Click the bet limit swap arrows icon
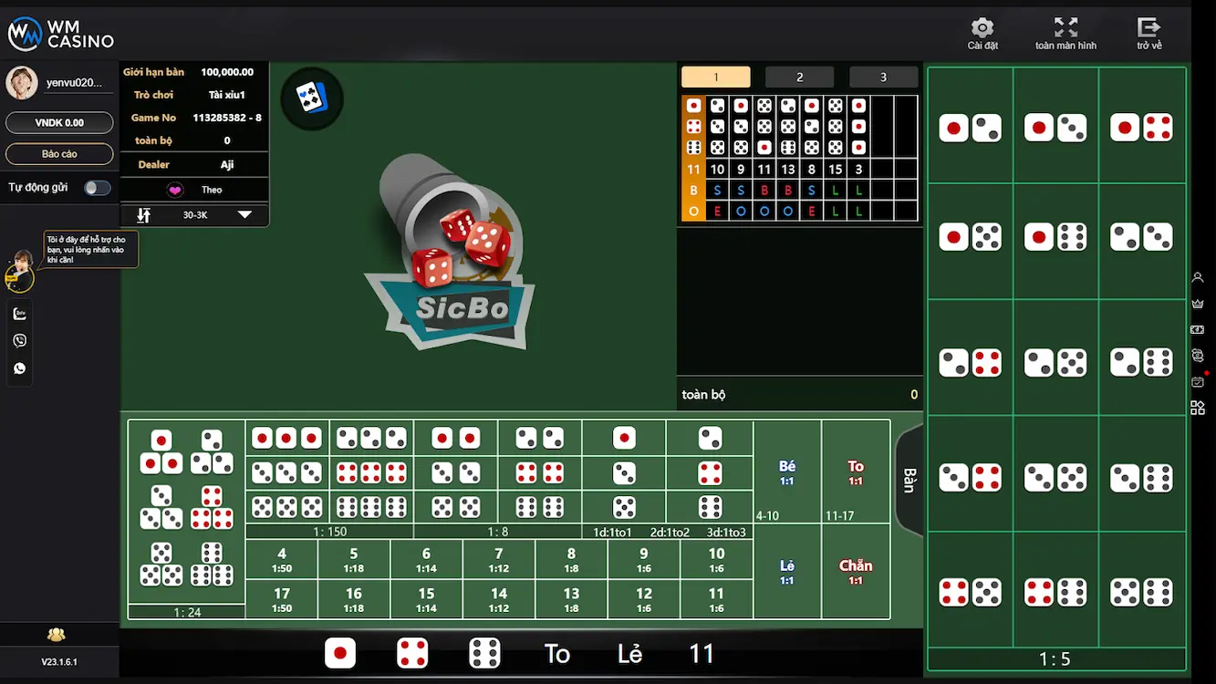 (x=143, y=215)
